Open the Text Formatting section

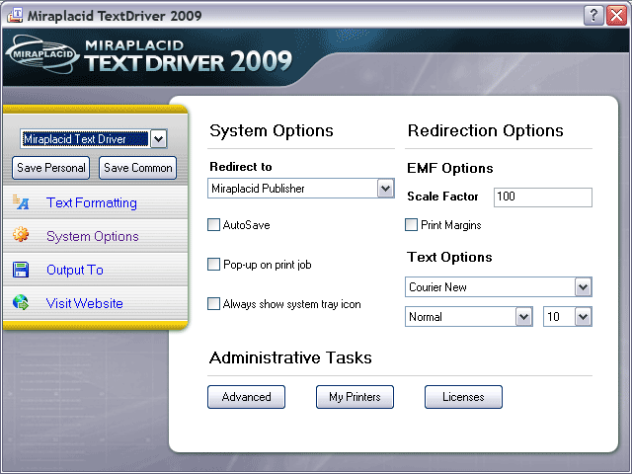coord(92,202)
